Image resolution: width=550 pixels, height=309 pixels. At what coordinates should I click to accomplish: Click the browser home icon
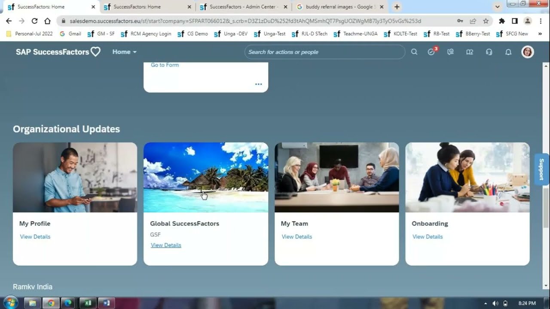47,21
